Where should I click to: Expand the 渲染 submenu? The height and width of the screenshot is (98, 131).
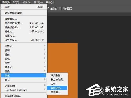coord(24,71)
